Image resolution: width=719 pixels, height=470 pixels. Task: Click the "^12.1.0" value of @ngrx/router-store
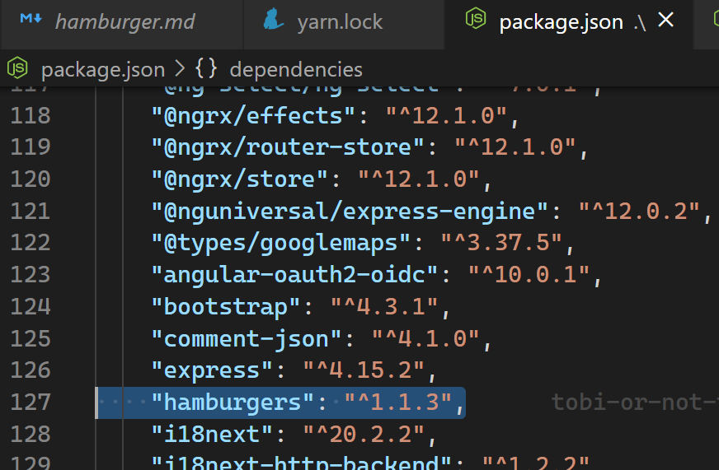(x=515, y=147)
